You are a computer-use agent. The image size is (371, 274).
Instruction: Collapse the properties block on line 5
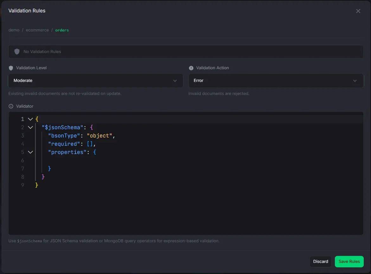[30, 152]
